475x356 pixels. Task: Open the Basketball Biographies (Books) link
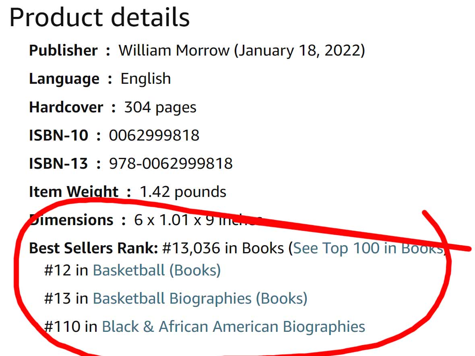(200, 298)
